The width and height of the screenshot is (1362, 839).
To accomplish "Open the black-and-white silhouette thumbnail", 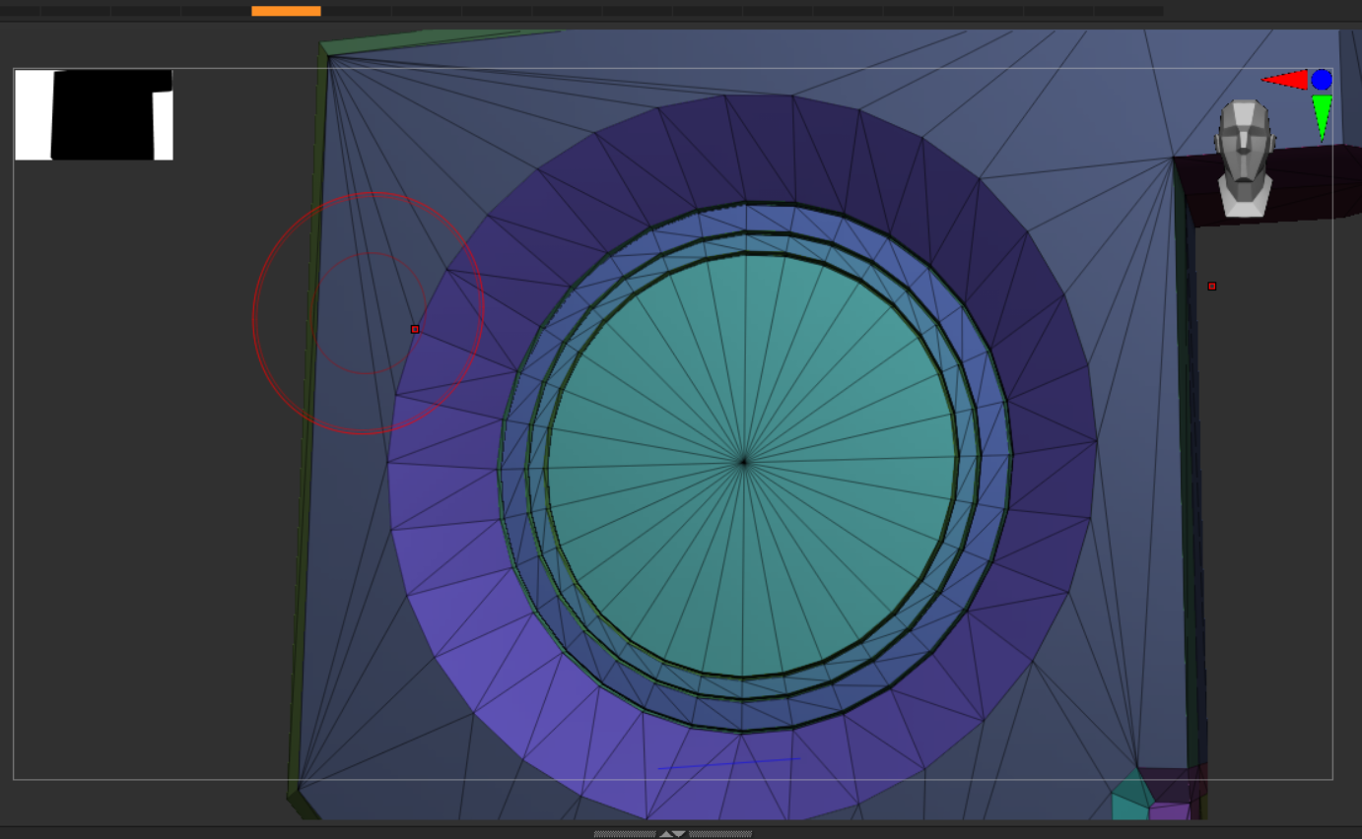I will pos(94,114).
